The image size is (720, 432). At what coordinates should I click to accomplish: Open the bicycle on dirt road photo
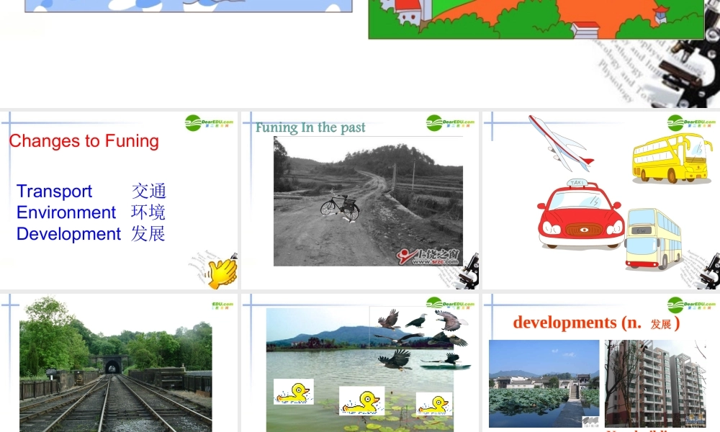pos(368,201)
